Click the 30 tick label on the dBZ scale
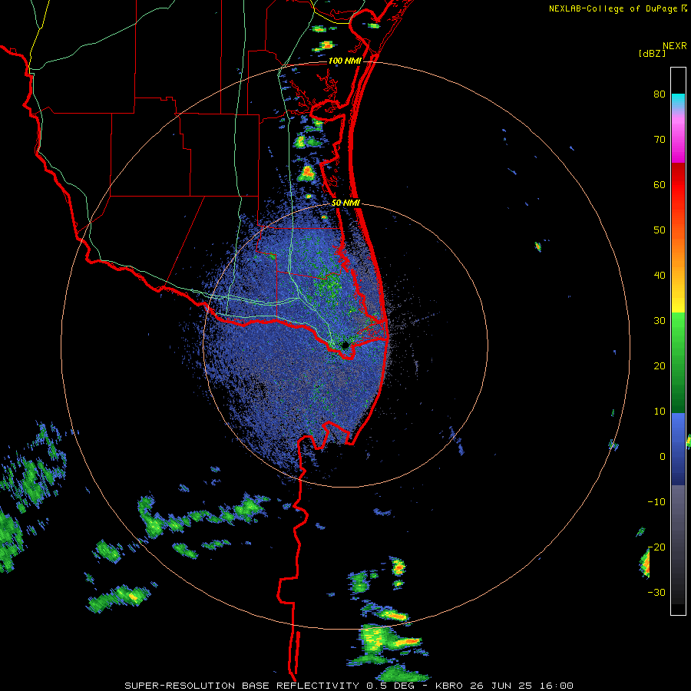Screen dimensions: 691x691 click(660, 320)
